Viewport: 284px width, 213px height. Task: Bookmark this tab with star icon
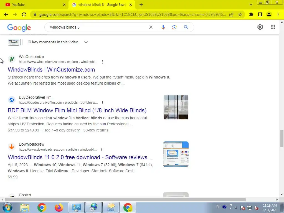pyautogui.click(x=240, y=14)
